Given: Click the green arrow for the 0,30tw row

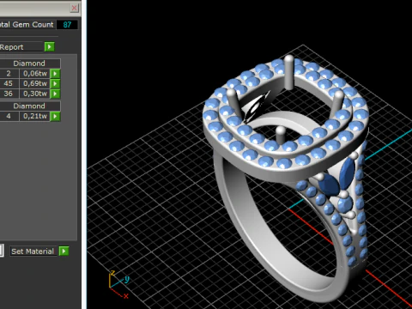Looking at the screenshot, I should 55,94.
